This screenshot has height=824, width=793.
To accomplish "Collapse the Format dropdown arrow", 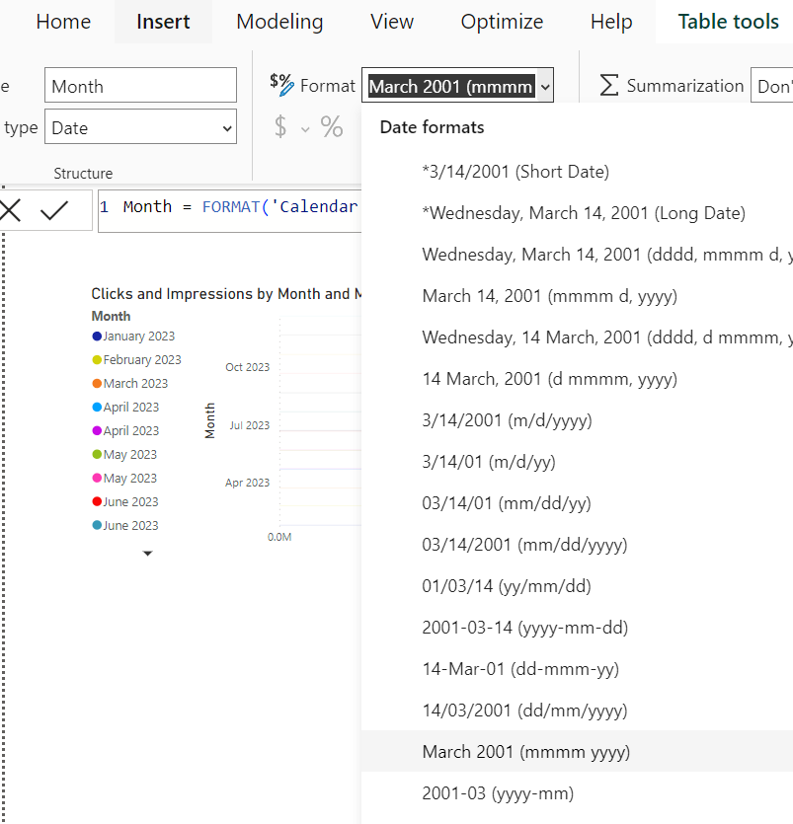I will pos(545,86).
